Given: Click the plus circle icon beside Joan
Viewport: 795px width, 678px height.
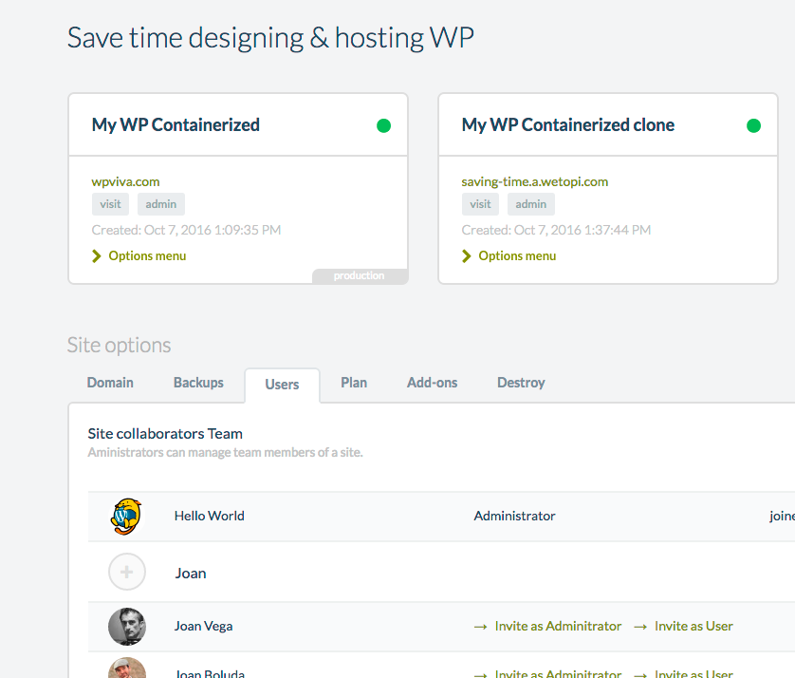Looking at the screenshot, I should (127, 573).
